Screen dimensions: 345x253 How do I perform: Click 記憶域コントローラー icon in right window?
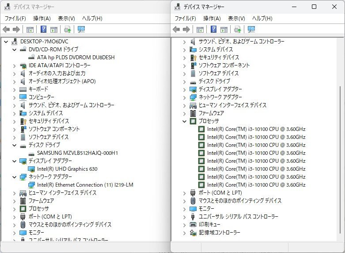(193, 233)
